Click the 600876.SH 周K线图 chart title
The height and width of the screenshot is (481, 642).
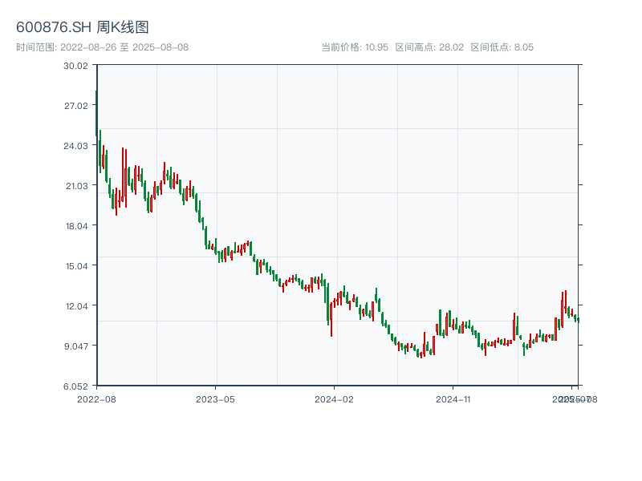click(83, 28)
